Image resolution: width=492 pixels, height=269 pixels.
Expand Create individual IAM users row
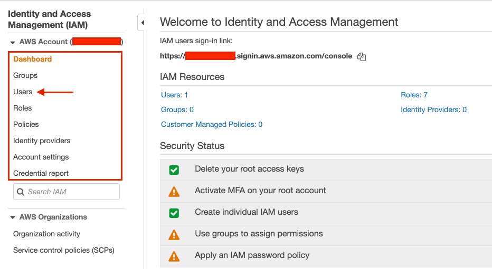pyautogui.click(x=326, y=213)
